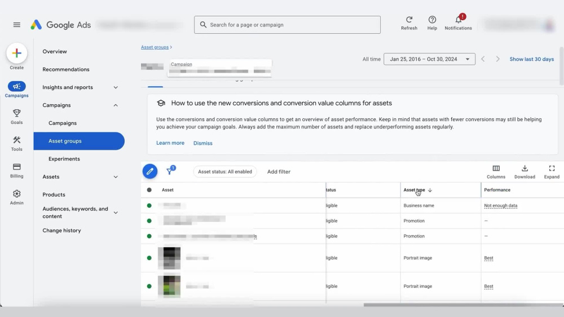The width and height of the screenshot is (564, 317).
Task: Open the hamburger main menu
Action: [16, 25]
